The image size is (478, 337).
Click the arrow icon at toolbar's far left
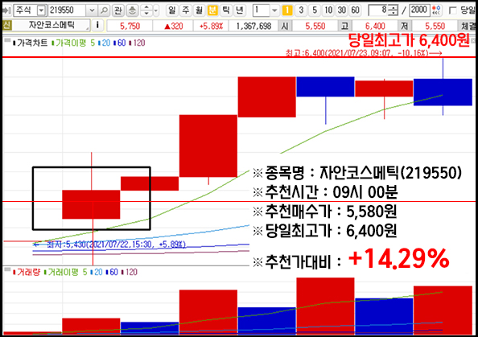pos(6,10)
